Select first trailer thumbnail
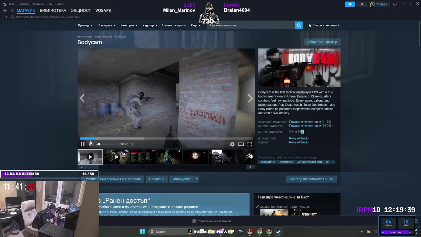This screenshot has width=421, height=237. tap(90, 157)
